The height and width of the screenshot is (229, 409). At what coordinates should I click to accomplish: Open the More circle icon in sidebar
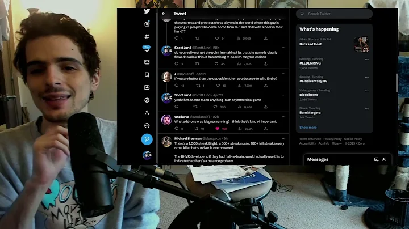(x=147, y=125)
